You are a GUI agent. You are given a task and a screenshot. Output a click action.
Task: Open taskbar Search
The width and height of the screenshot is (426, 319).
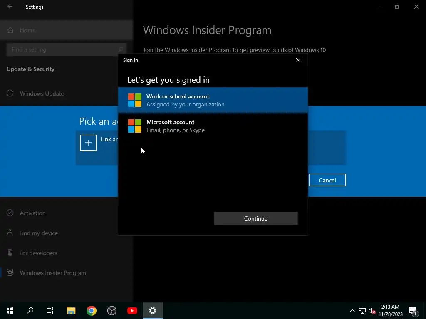click(x=30, y=311)
